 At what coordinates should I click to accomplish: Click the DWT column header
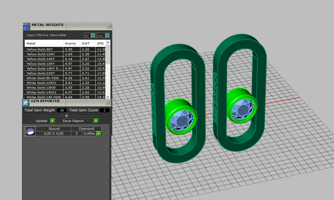coord(86,44)
